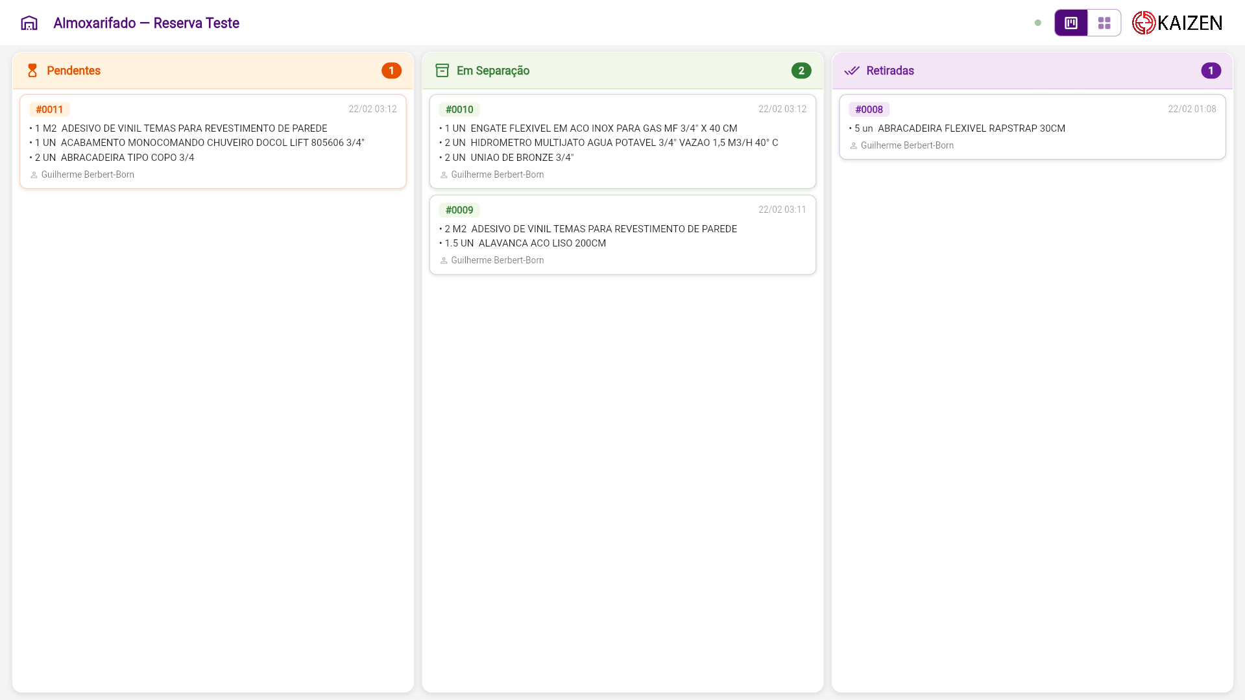Click the Em Separação box icon
1245x700 pixels.
pos(442,71)
